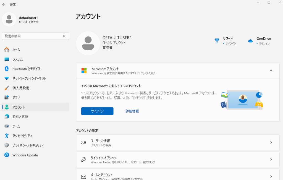
Task: Open ユーザーの情報 using its right chevron
Action: coord(271,143)
